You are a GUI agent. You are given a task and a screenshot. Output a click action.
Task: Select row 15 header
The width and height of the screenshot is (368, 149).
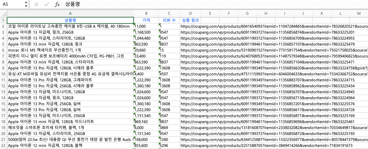tap(3, 104)
